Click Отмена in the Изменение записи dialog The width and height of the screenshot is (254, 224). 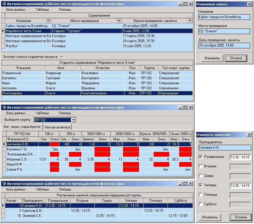tap(236, 58)
